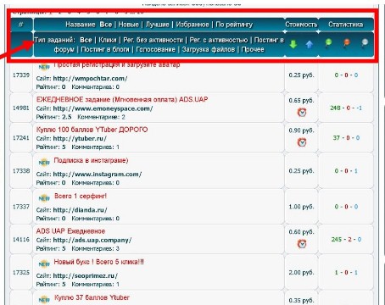Open task Подписка в инстаграме)

click(91, 160)
